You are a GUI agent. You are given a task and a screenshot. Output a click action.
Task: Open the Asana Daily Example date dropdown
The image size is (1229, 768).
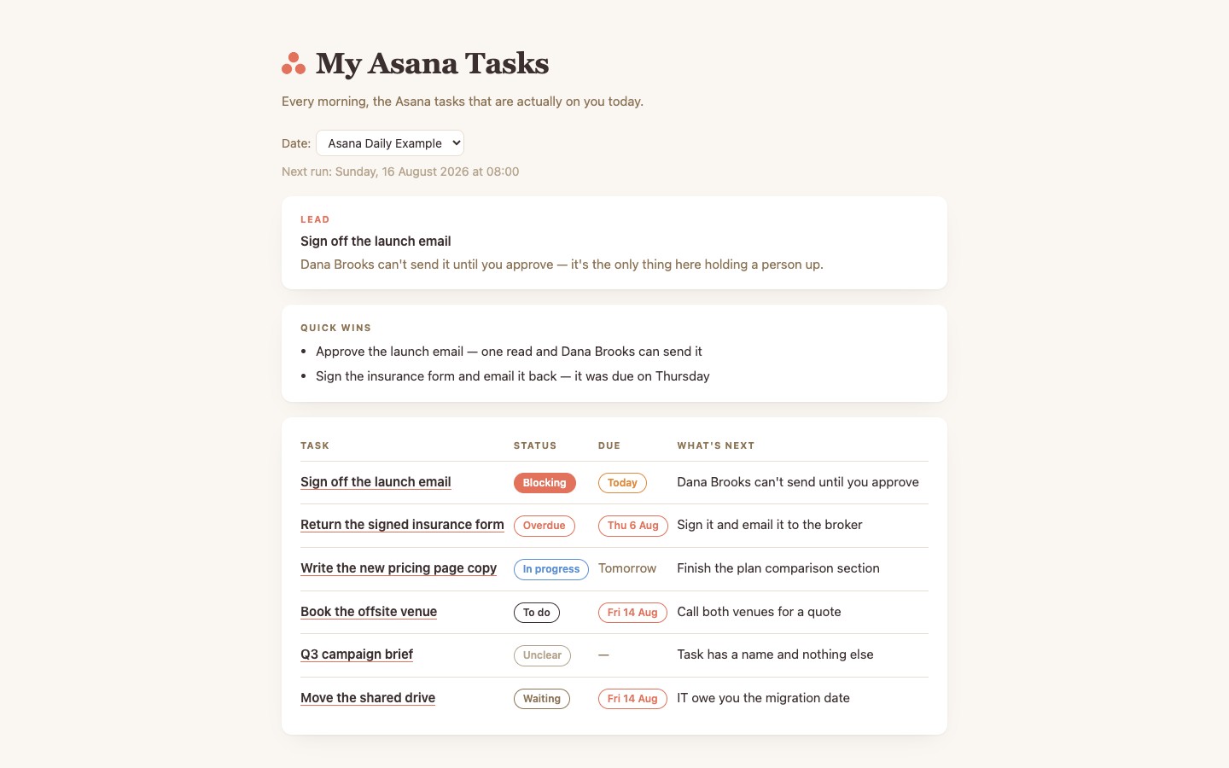click(x=390, y=143)
